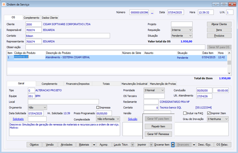This screenshot has height=153, width=238.
Task: Open the arrow beside the Imprimir button
Action: coord(151,145)
